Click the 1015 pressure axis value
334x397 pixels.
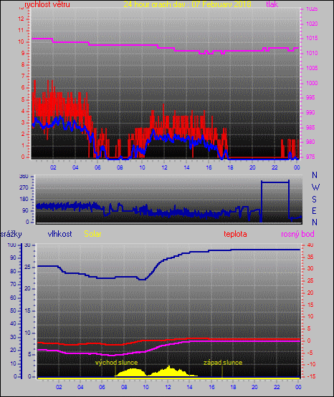312,39
